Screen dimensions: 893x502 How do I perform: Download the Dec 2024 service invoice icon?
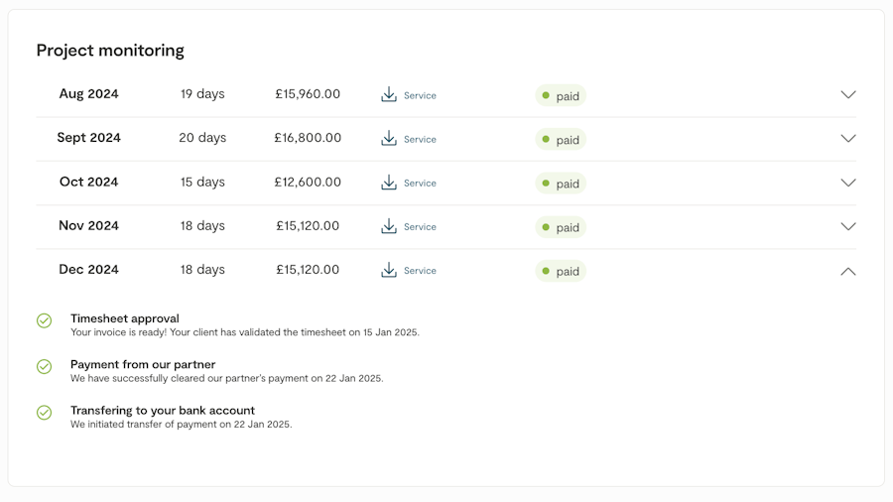point(389,270)
